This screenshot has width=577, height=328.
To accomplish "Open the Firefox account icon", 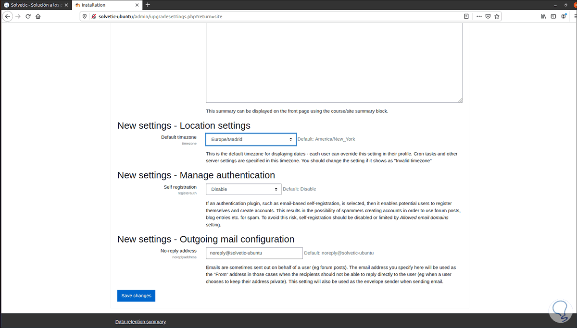I will 564,16.
